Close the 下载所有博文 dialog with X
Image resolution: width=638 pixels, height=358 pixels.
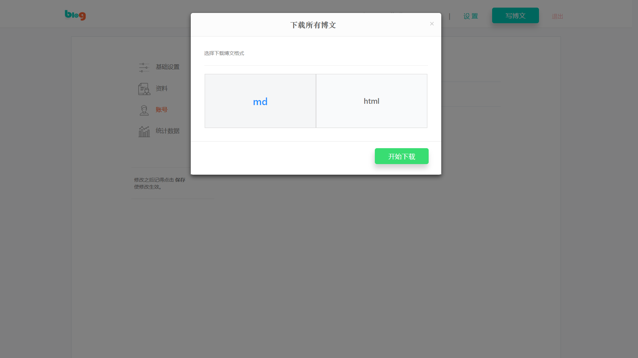(432, 24)
